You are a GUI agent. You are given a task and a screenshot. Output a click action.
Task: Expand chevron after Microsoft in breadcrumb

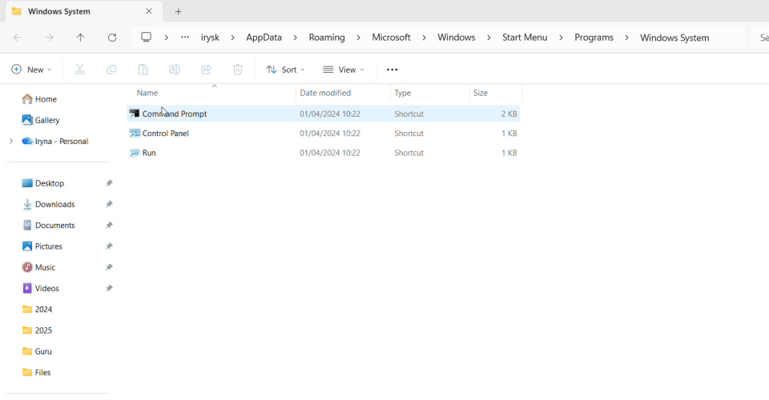coord(424,38)
